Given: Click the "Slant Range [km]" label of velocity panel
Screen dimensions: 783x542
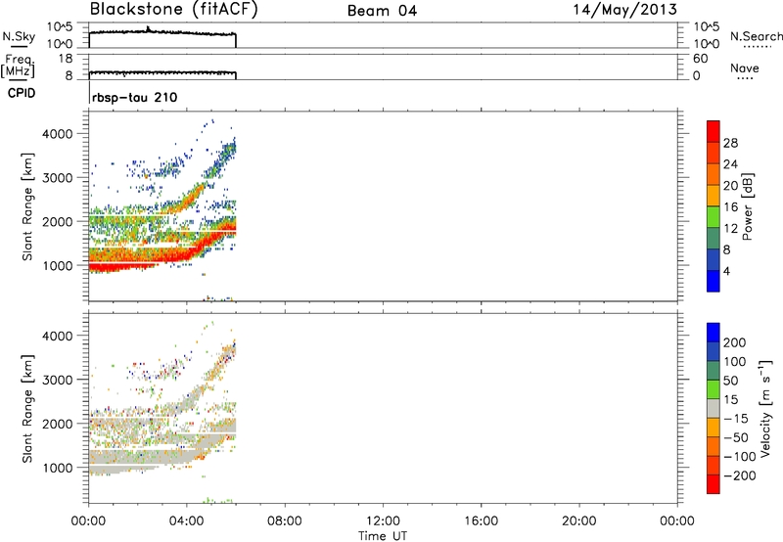Looking at the screenshot, I should coord(27,408).
